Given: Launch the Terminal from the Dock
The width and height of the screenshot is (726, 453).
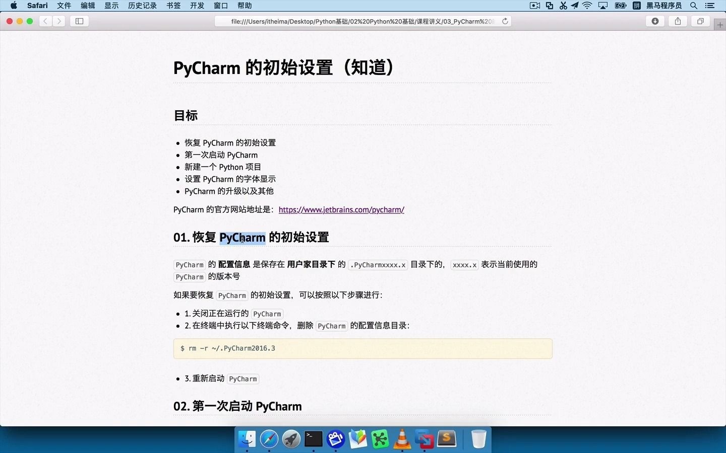Looking at the screenshot, I should click(313, 439).
